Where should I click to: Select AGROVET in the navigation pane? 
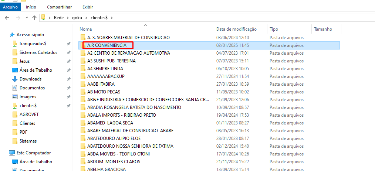pos(29,114)
